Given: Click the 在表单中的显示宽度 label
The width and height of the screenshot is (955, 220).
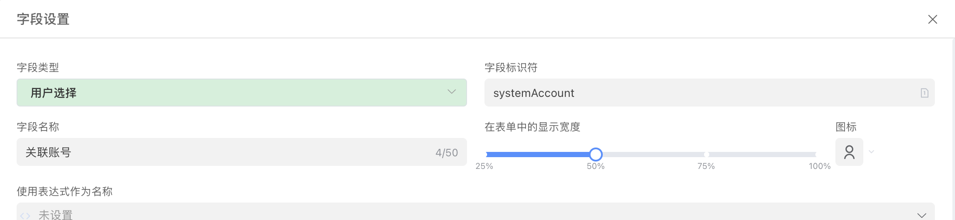Looking at the screenshot, I should [532, 127].
